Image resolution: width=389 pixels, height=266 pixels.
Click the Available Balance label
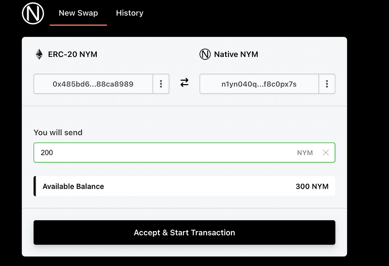[x=73, y=186]
